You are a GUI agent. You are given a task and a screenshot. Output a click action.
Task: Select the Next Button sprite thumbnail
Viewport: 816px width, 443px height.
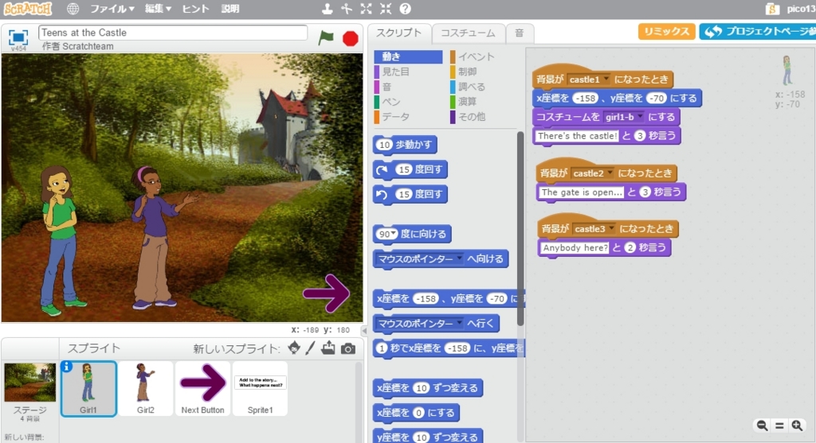click(x=203, y=389)
